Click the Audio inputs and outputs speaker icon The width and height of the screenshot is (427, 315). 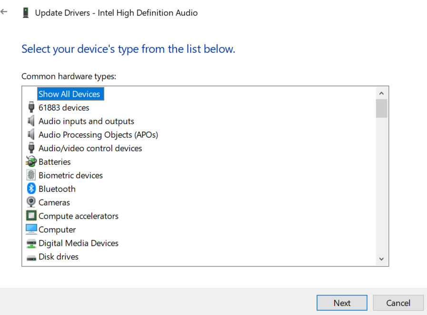(31, 121)
